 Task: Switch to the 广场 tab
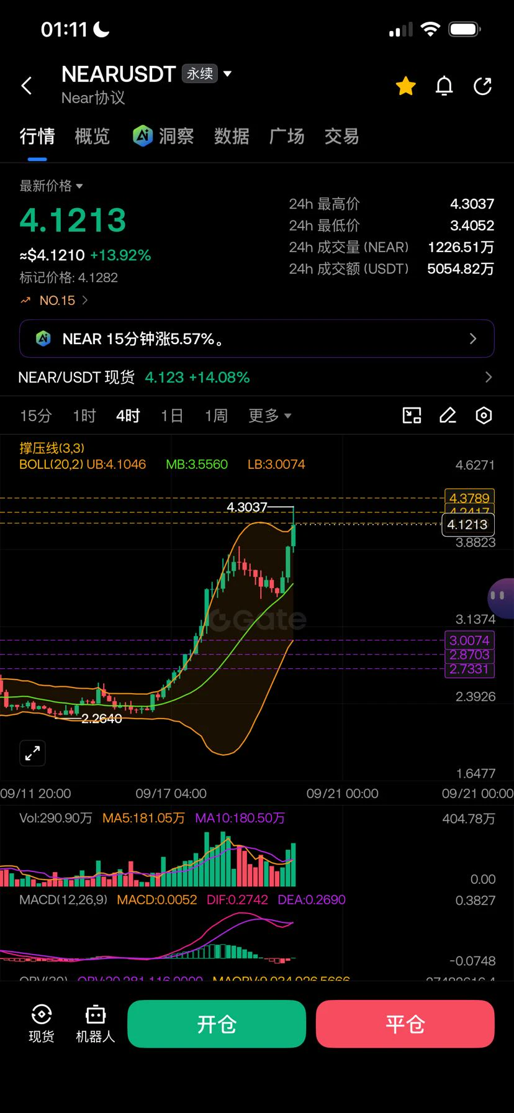[287, 136]
